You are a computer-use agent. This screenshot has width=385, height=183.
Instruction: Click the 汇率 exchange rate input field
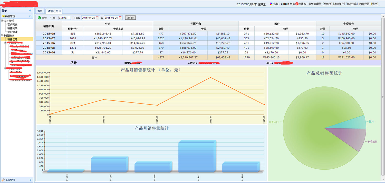[64, 18]
